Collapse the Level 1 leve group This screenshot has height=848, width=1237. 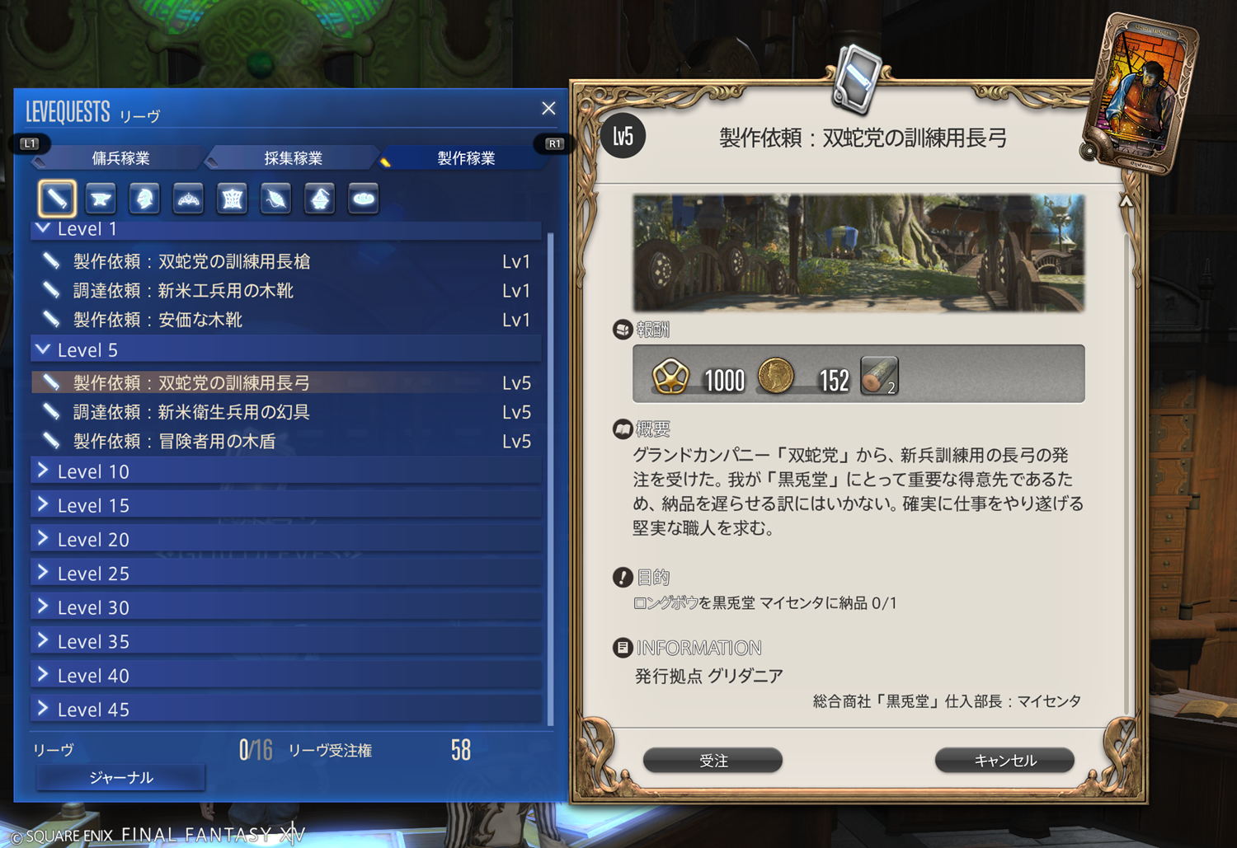point(285,229)
